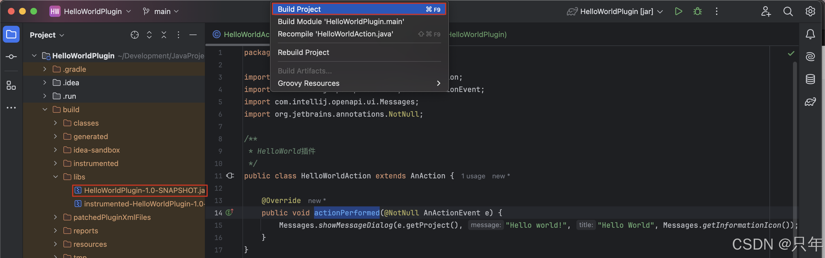Expand the .run folder

tap(45, 96)
